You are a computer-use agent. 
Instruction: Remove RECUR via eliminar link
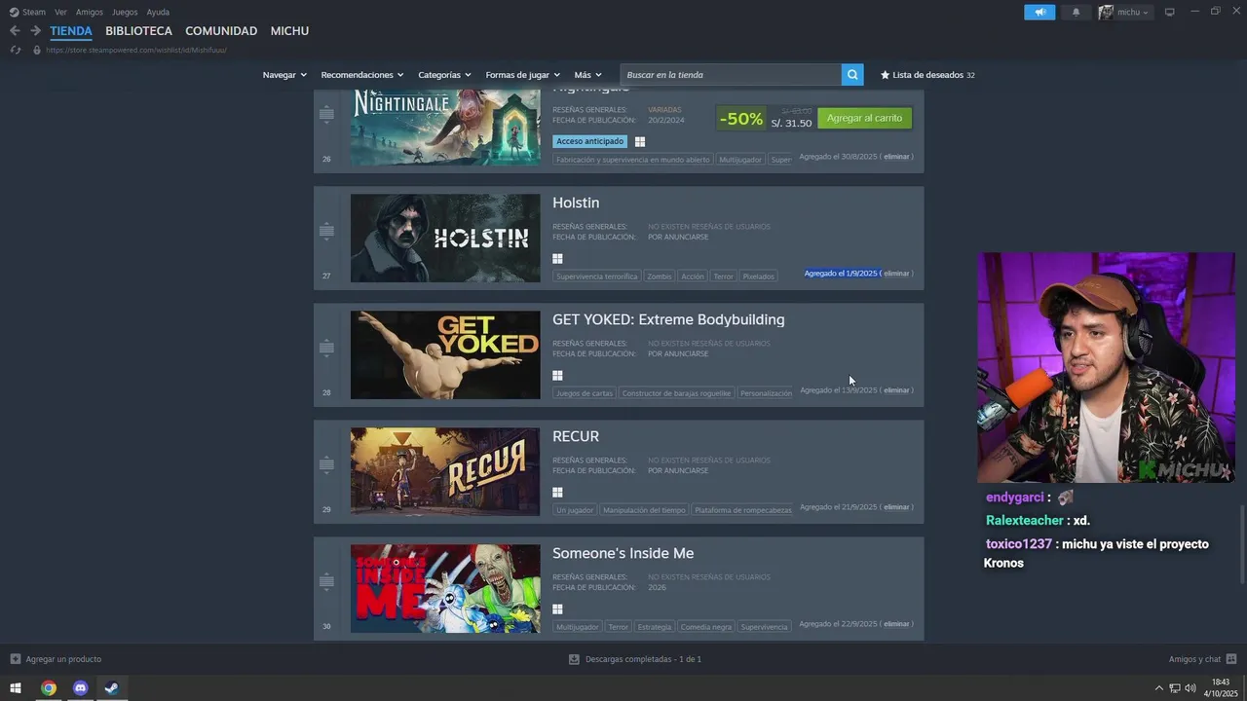tap(896, 507)
